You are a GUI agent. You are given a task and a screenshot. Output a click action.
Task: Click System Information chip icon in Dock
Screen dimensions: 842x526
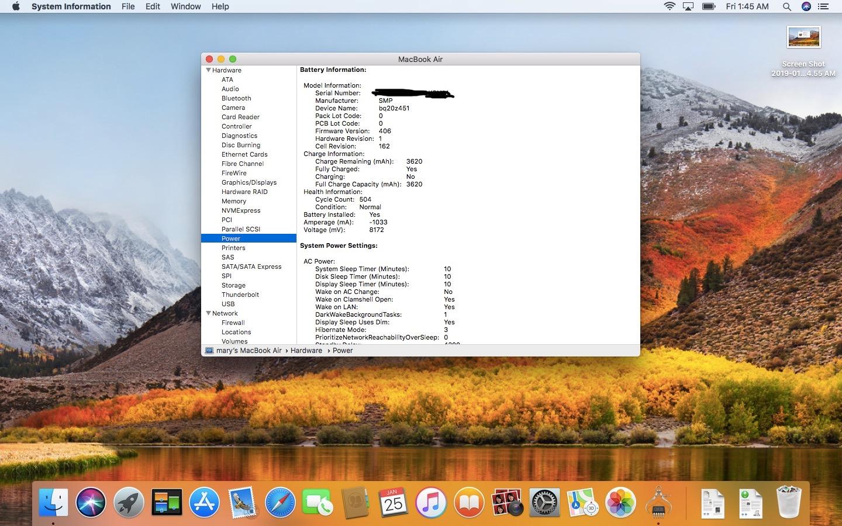click(x=658, y=502)
